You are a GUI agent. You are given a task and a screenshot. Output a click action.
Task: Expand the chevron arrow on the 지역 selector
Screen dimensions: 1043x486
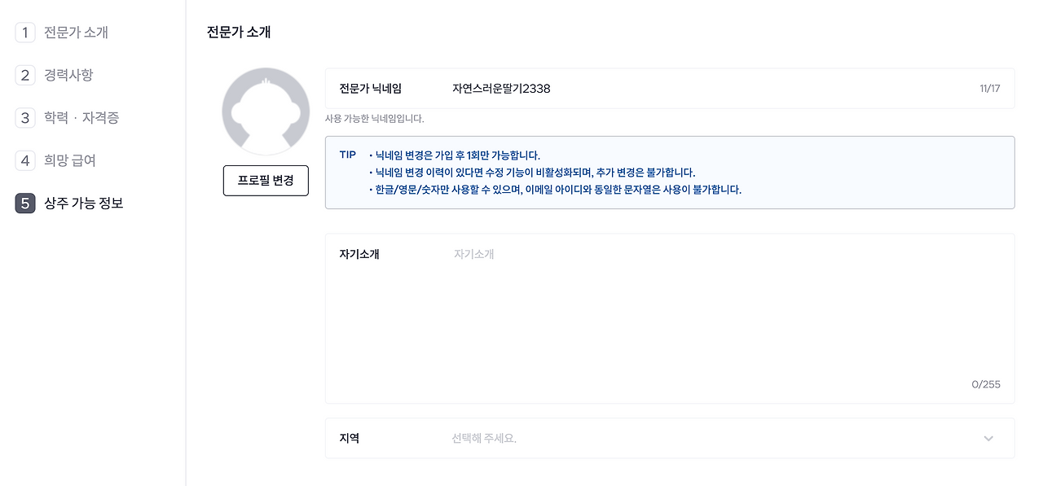[x=988, y=438]
